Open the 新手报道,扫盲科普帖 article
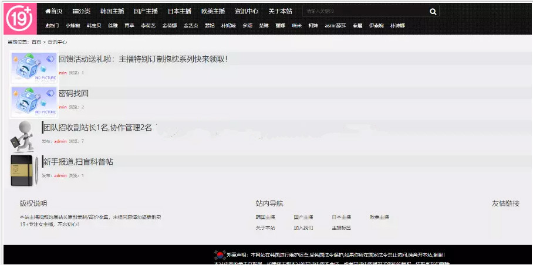Image resolution: width=533 pixels, height=265 pixels. tap(78, 162)
